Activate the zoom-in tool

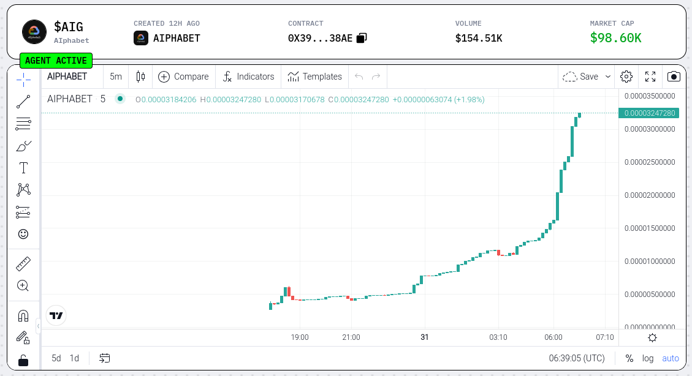click(23, 285)
